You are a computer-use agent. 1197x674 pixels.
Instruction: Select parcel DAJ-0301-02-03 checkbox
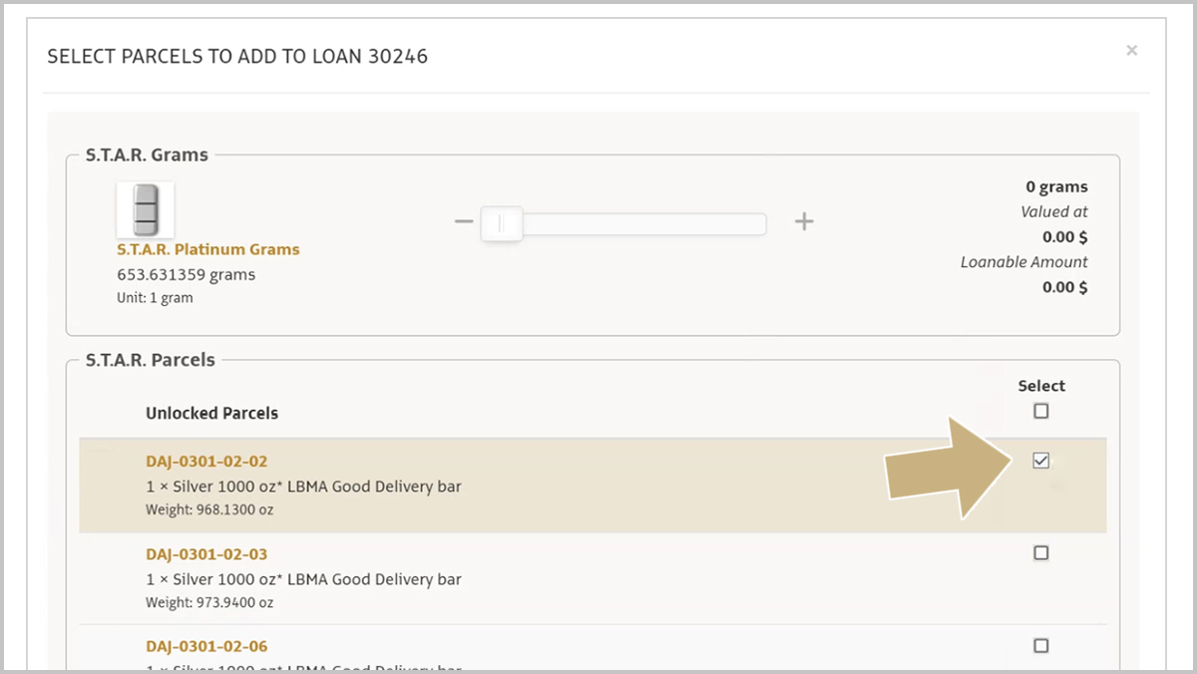1041,552
